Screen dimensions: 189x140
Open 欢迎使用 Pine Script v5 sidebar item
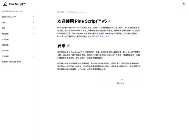(x=12, y=11)
